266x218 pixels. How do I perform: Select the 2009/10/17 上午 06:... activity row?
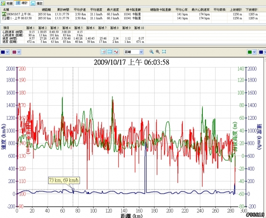[133, 14]
